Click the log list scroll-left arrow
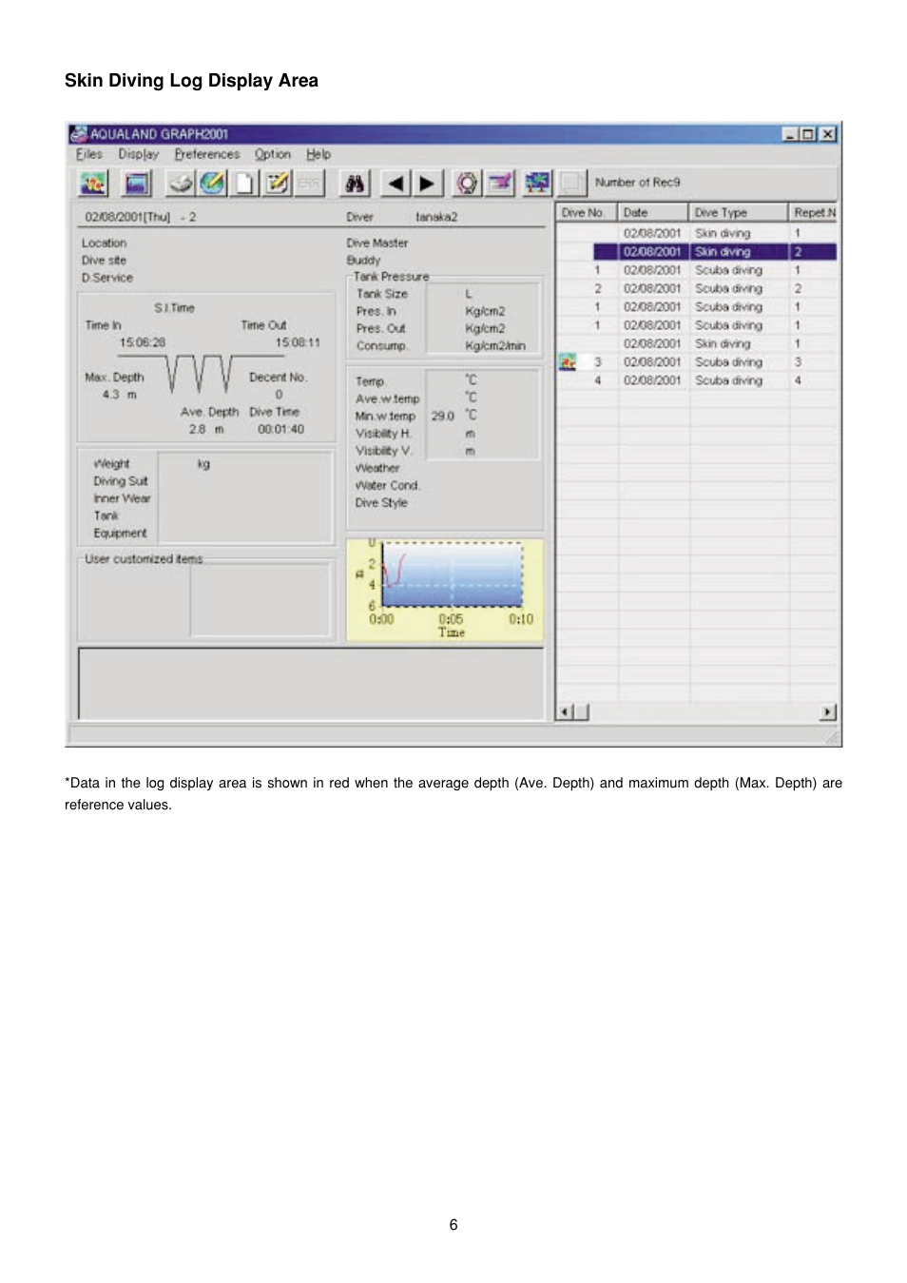The height and width of the screenshot is (1283, 907). click(x=565, y=711)
